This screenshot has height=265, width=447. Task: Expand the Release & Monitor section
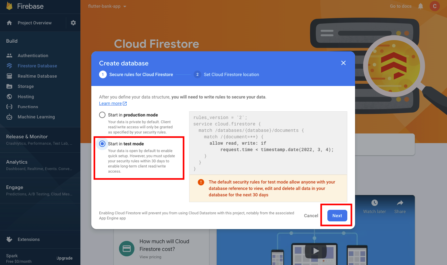(x=40, y=140)
